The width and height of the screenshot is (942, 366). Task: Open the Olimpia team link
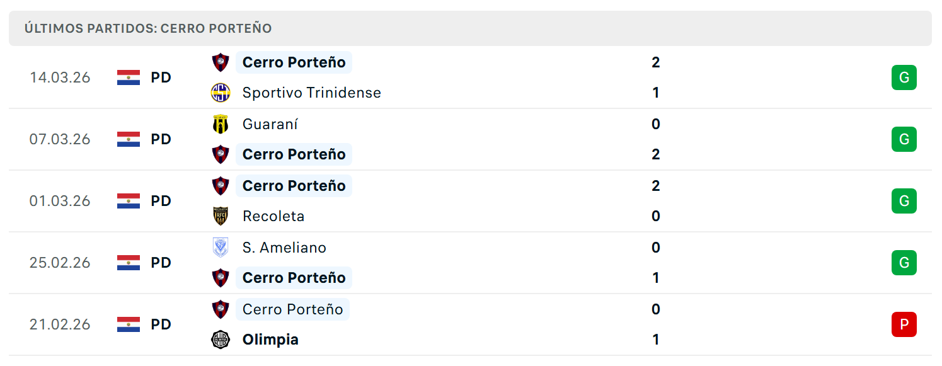270,340
